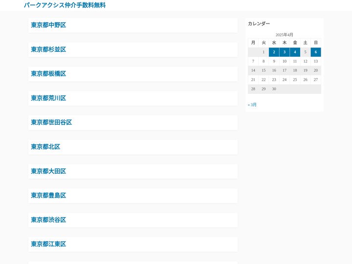Open the 東京都中野区 post link
This screenshot has width=352, height=264.
(x=48, y=25)
